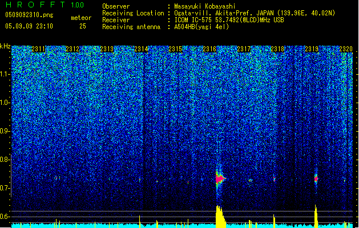Screen dimensions: 359x228
Task: Click the meteor count value 25
Action: [83, 26]
